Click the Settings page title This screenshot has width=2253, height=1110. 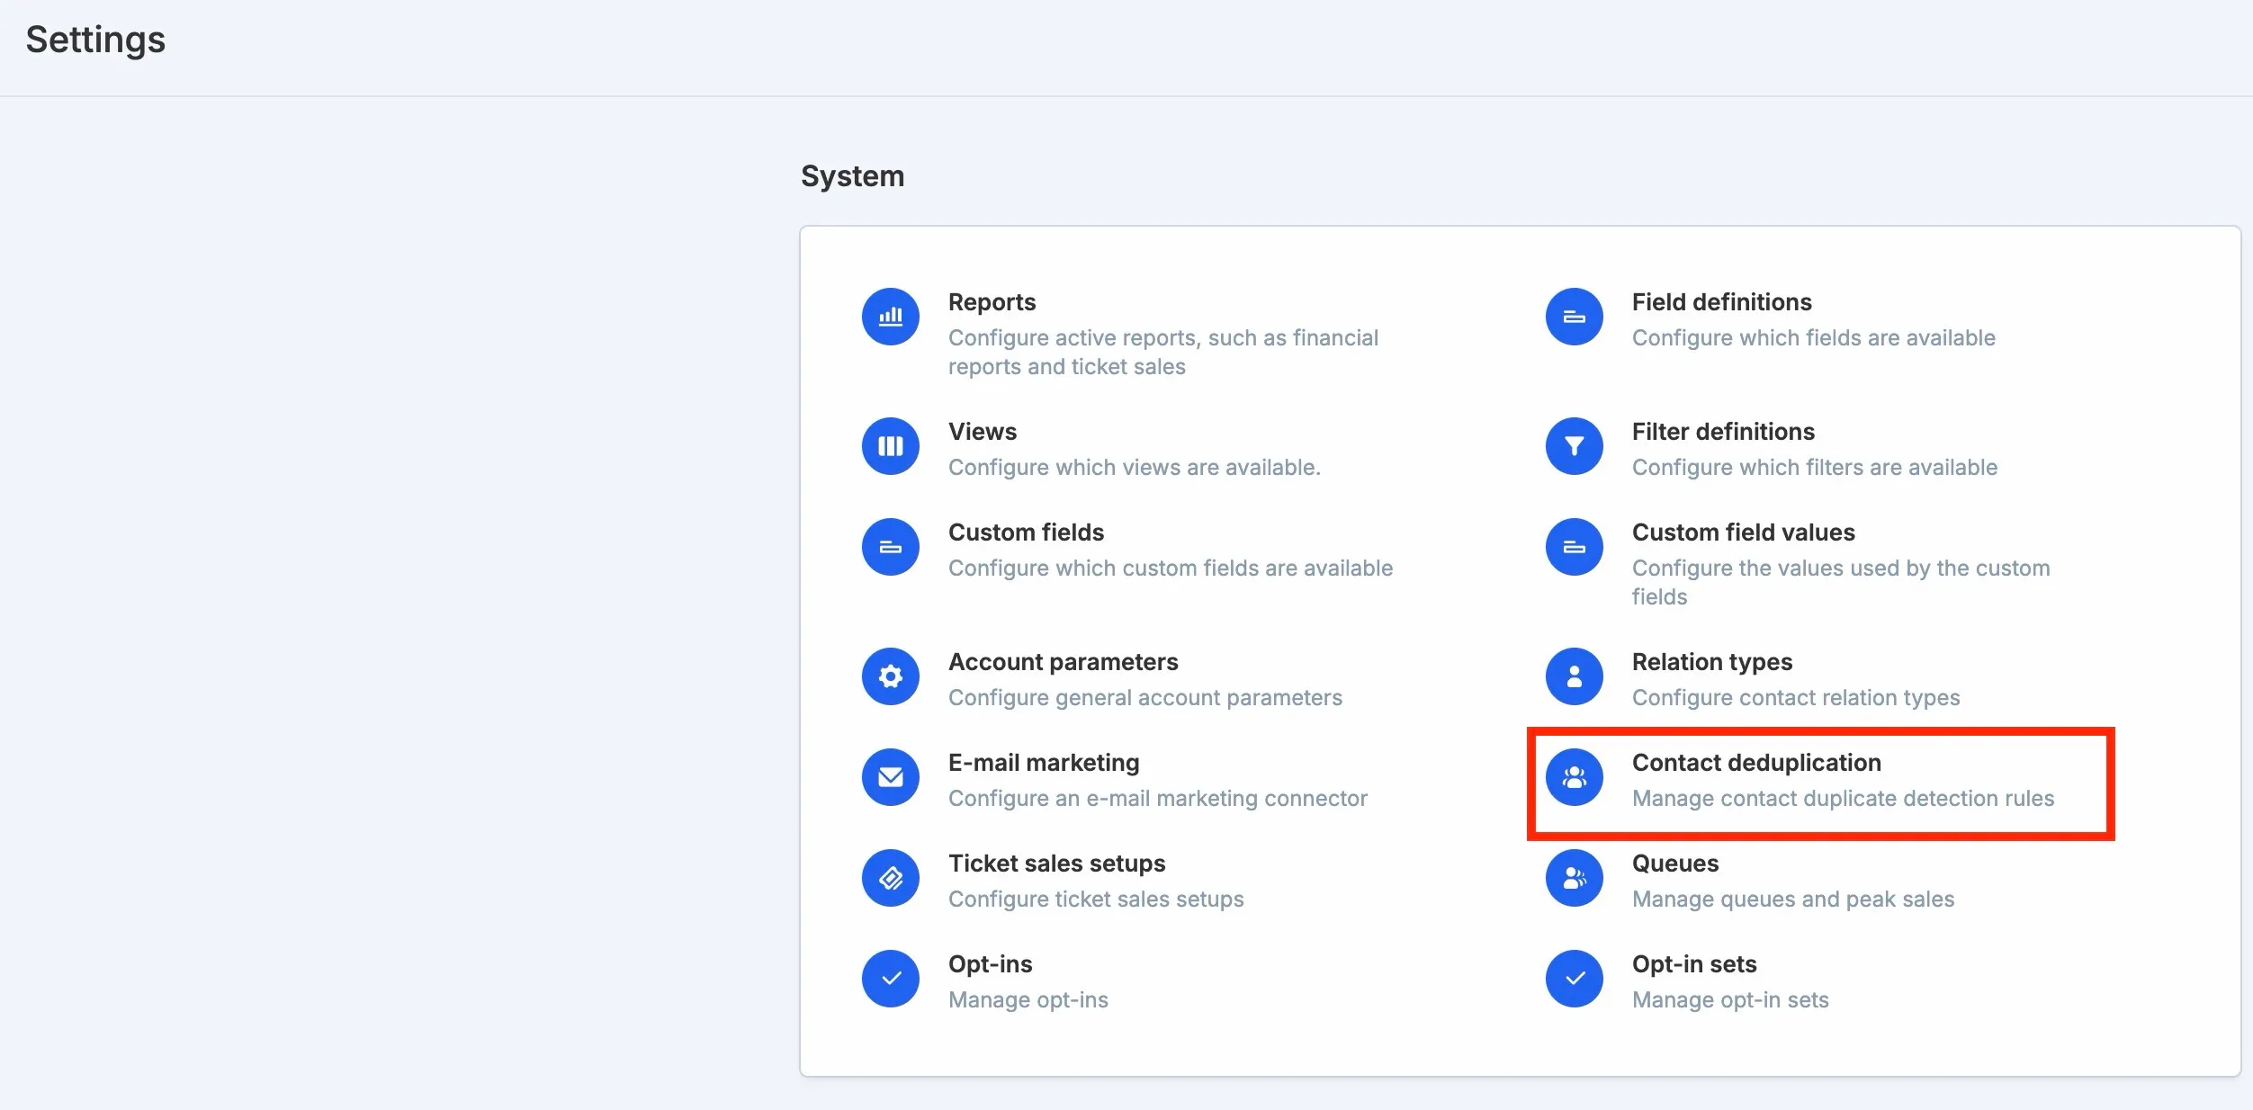(x=95, y=40)
